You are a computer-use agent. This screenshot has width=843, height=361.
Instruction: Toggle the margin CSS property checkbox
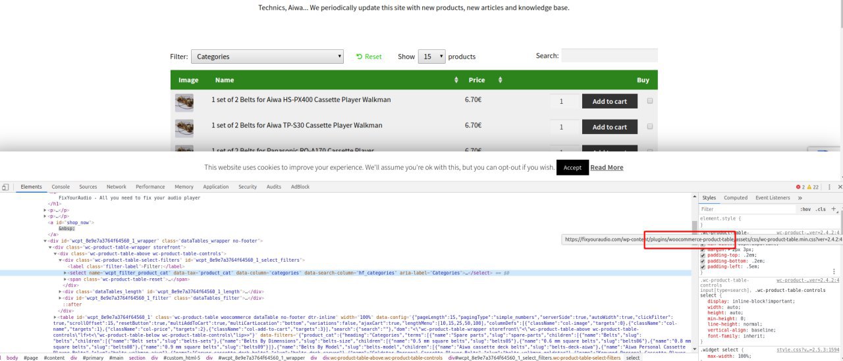tap(703, 250)
